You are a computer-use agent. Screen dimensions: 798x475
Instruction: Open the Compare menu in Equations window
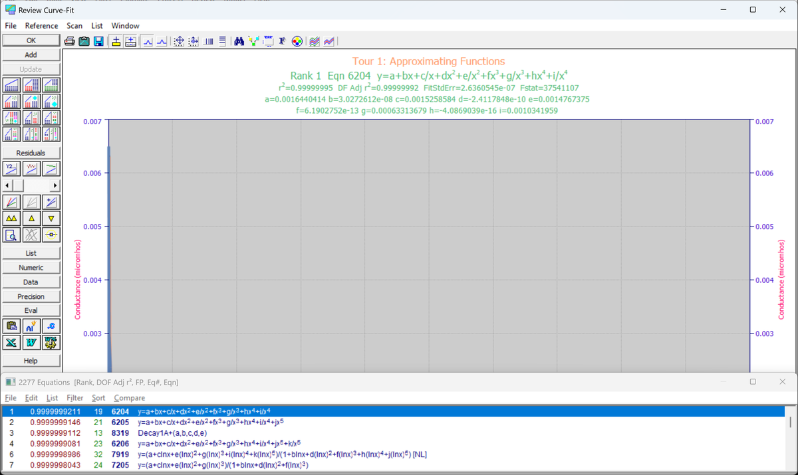pos(129,398)
